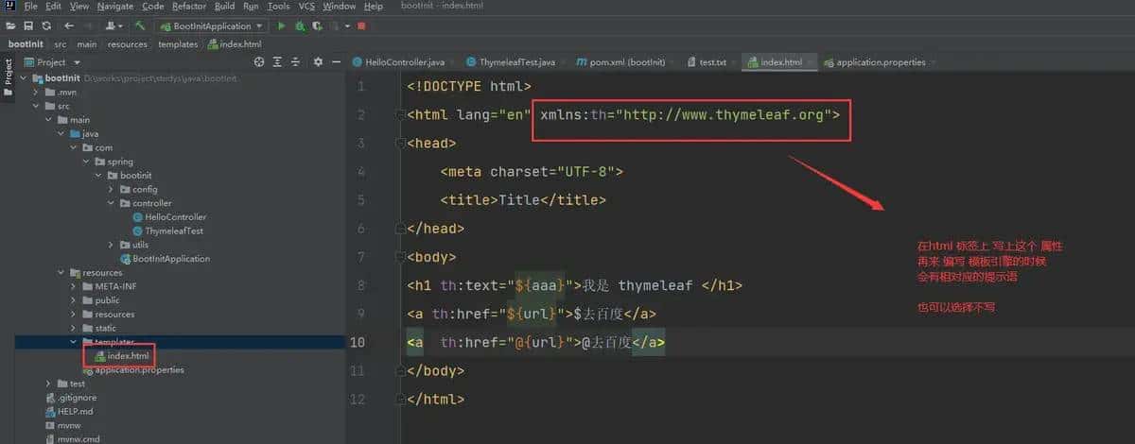
Task: Open Project panel settings gear
Action: [x=319, y=61]
